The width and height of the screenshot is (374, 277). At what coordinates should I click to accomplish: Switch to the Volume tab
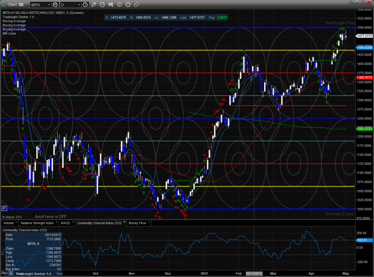coord(8,223)
